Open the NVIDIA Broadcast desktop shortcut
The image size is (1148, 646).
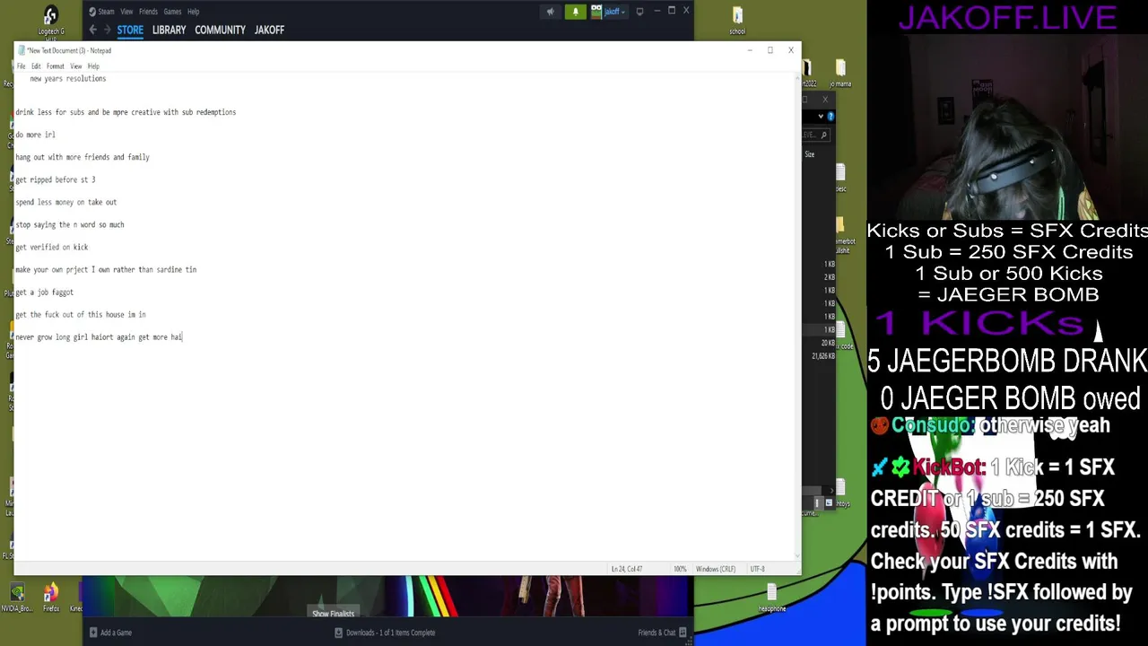point(17,598)
